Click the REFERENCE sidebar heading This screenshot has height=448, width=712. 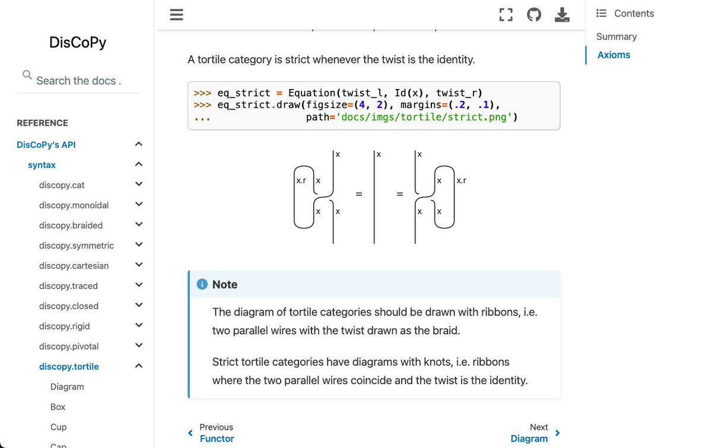point(42,123)
